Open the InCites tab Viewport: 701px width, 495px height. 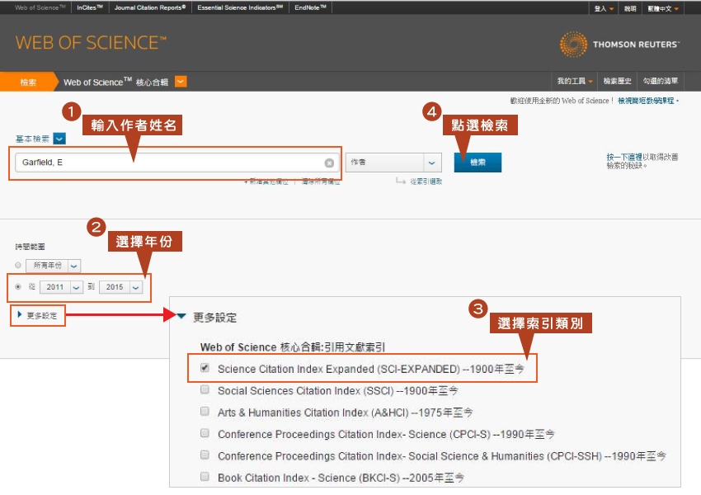click(90, 7)
